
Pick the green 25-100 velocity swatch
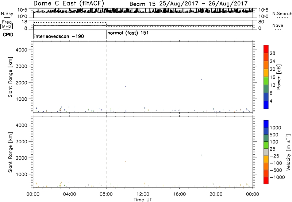click(266, 145)
